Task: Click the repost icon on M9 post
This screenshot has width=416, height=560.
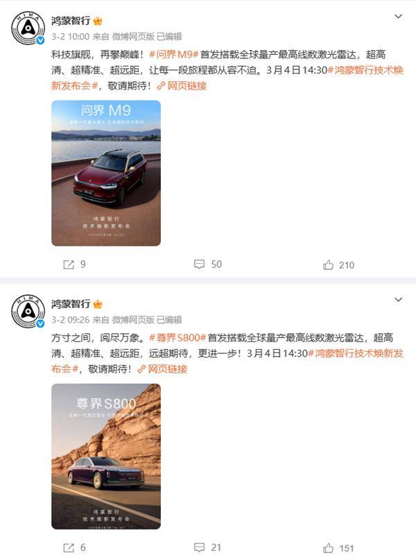Action: click(x=69, y=264)
